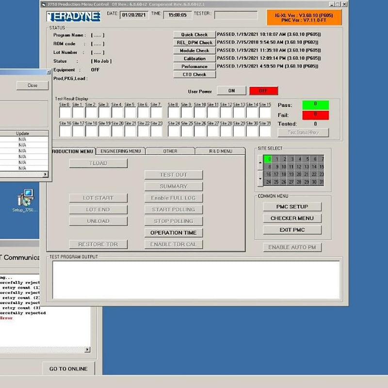This screenshot has width=388, height=388.
Task: Click the green Pass count box
Action: pyautogui.click(x=316, y=105)
